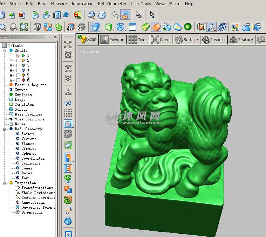This screenshot has height=237, width=266.
Task: Click the blue scattered points icon in the sidebar
Action: click(x=68, y=103)
